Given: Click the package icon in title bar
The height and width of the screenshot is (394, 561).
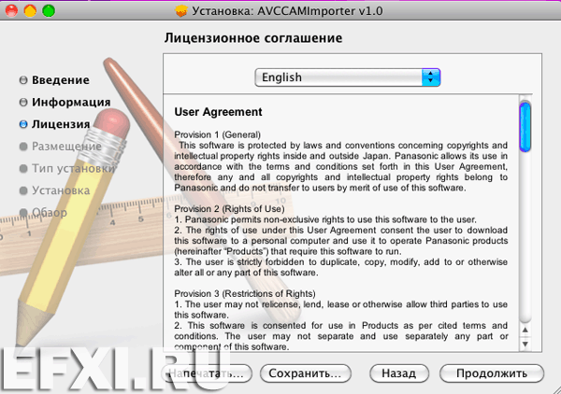Looking at the screenshot, I should (181, 11).
